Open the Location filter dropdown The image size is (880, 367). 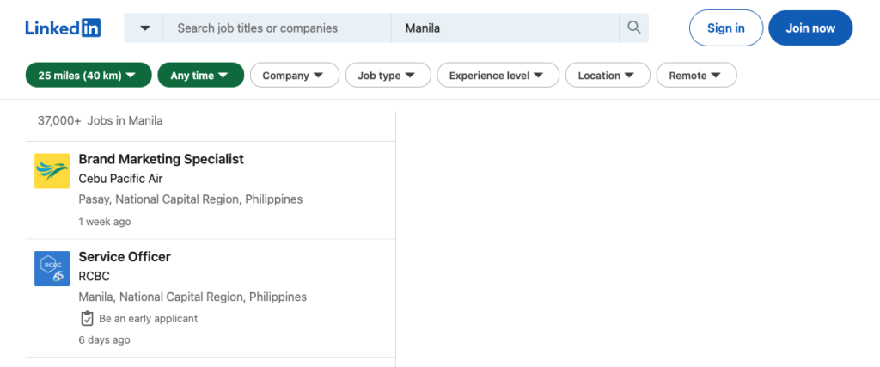607,76
